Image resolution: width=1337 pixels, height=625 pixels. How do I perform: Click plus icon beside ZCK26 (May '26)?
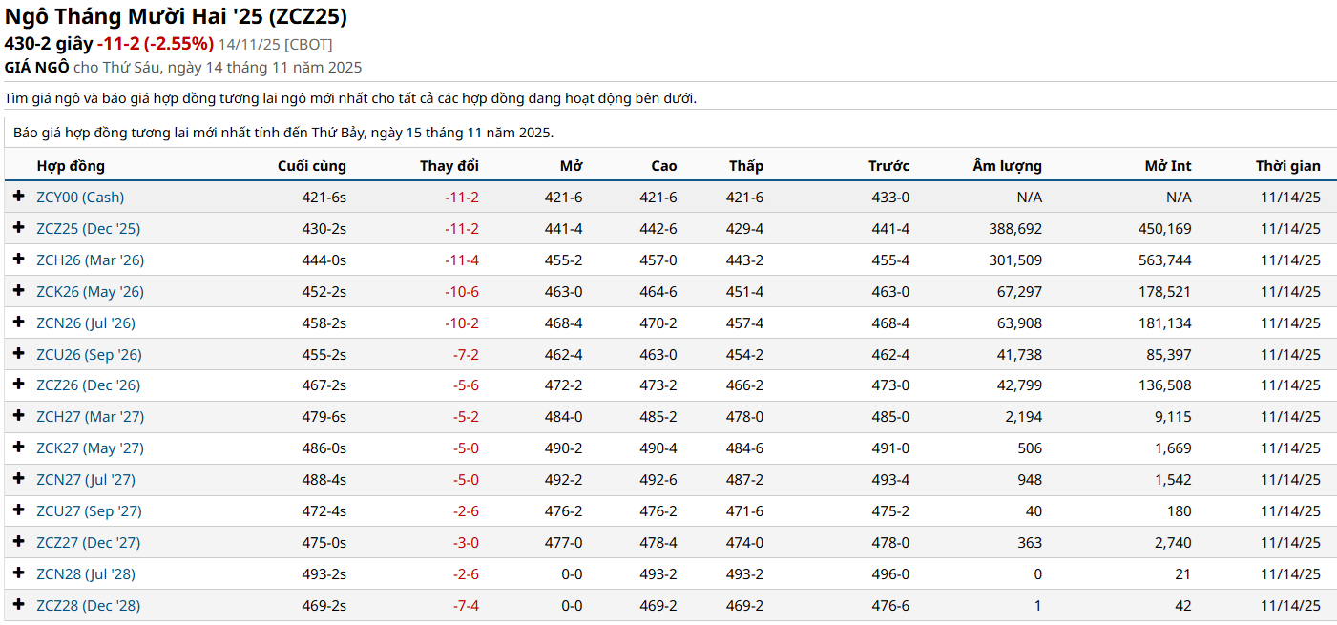[18, 291]
